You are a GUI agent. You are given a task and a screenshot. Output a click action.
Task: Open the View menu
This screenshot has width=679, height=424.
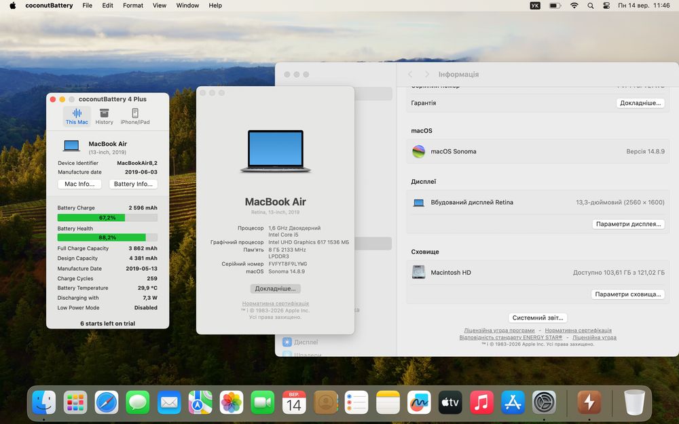[x=160, y=5]
